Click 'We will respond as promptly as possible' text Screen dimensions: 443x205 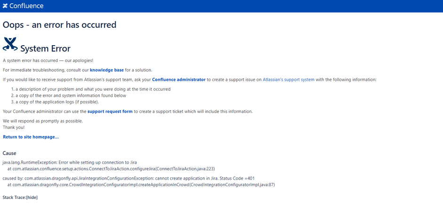[43, 121]
